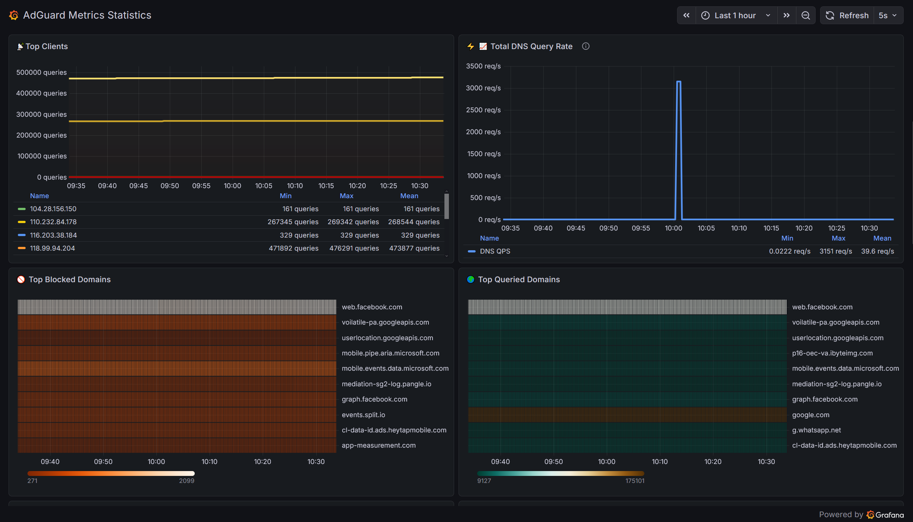Sort Top Clients legend by Name
The image size is (913, 522).
[39, 196]
